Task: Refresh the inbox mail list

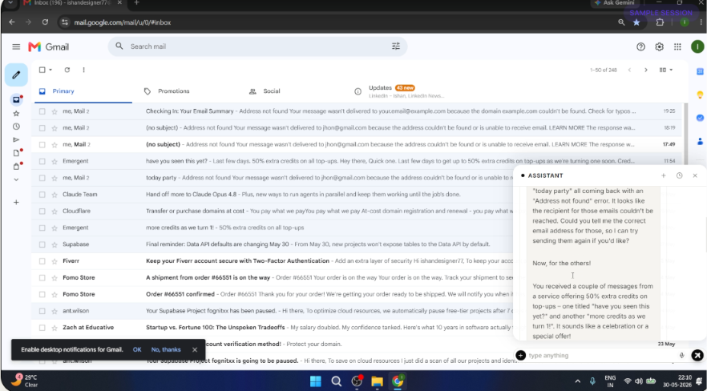Action: pos(67,70)
